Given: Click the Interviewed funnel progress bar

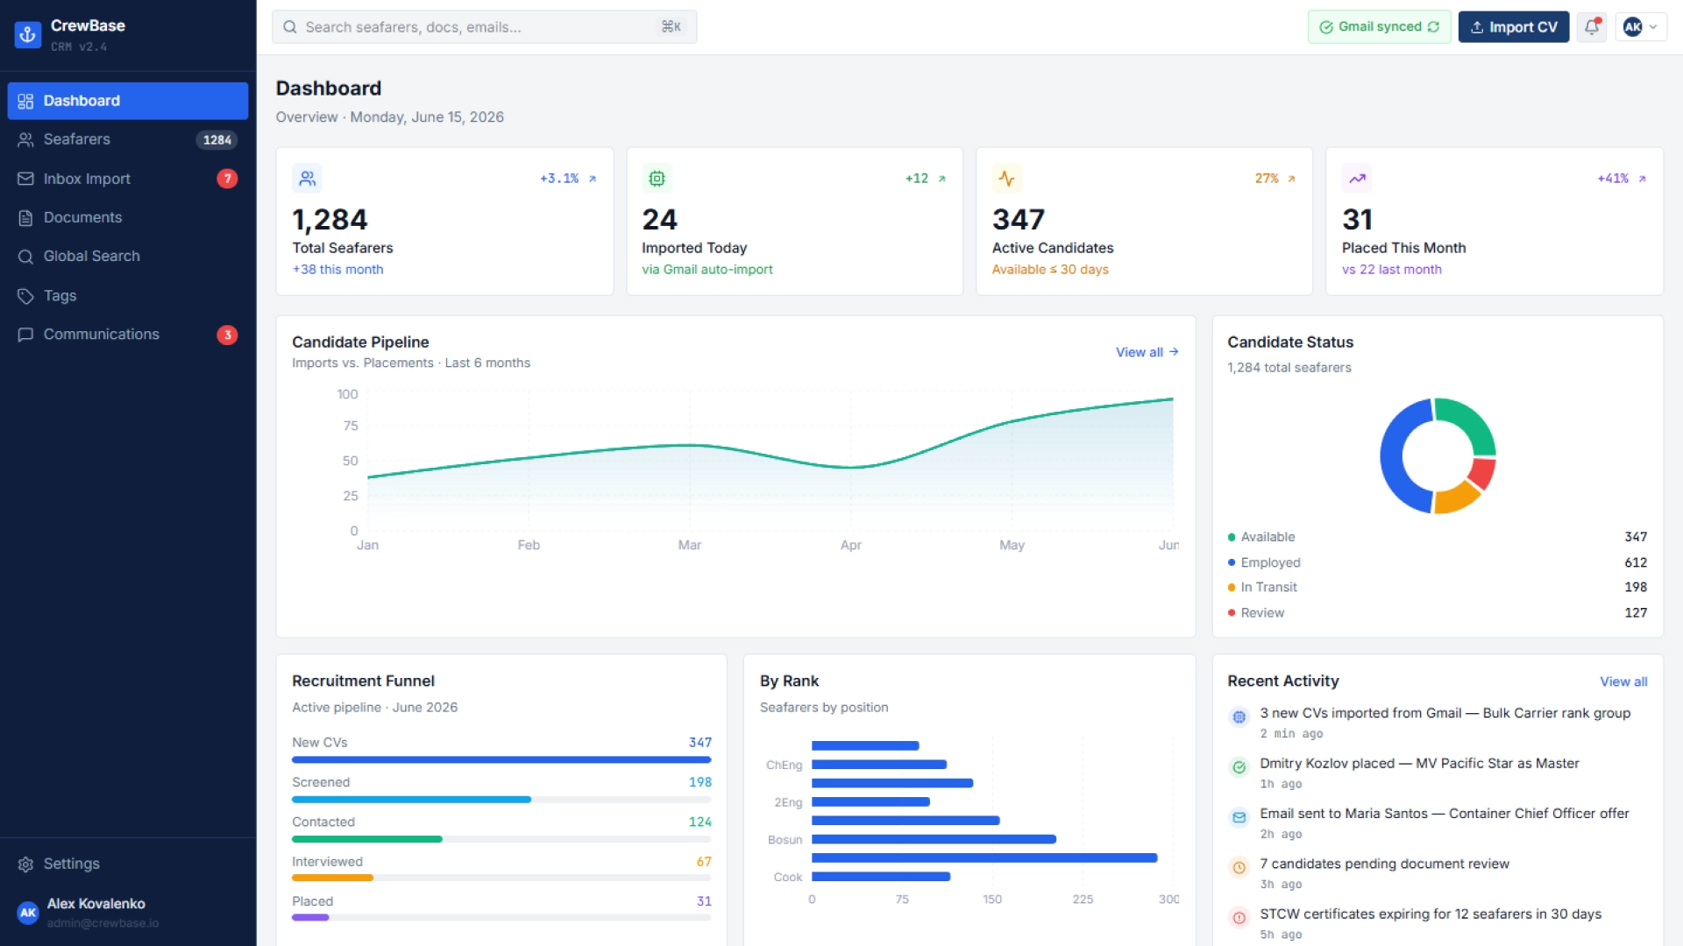Looking at the screenshot, I should point(501,878).
